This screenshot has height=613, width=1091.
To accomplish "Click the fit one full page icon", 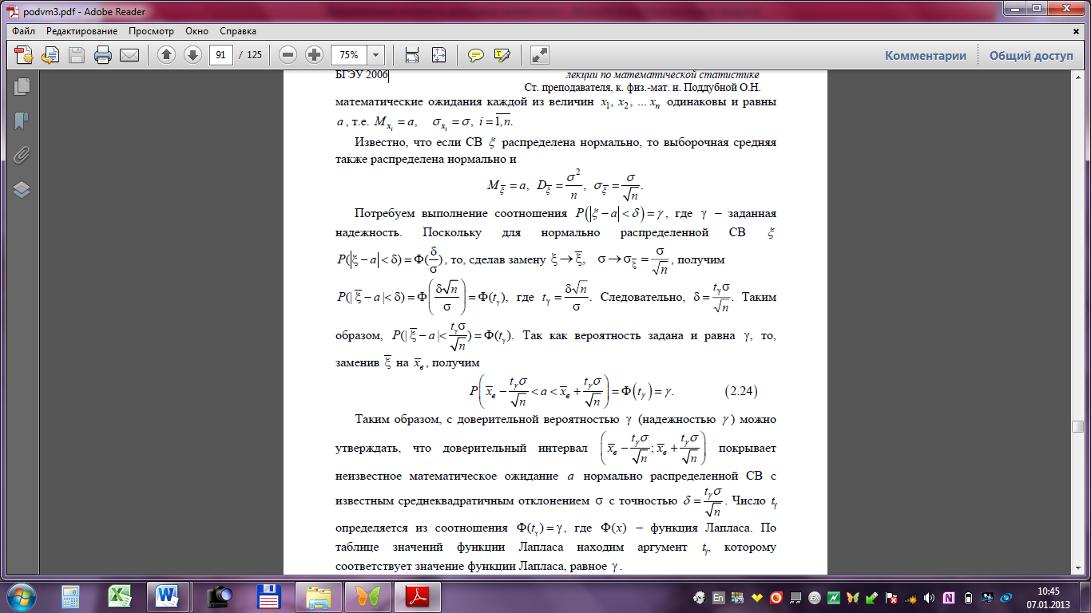I will [x=438, y=55].
